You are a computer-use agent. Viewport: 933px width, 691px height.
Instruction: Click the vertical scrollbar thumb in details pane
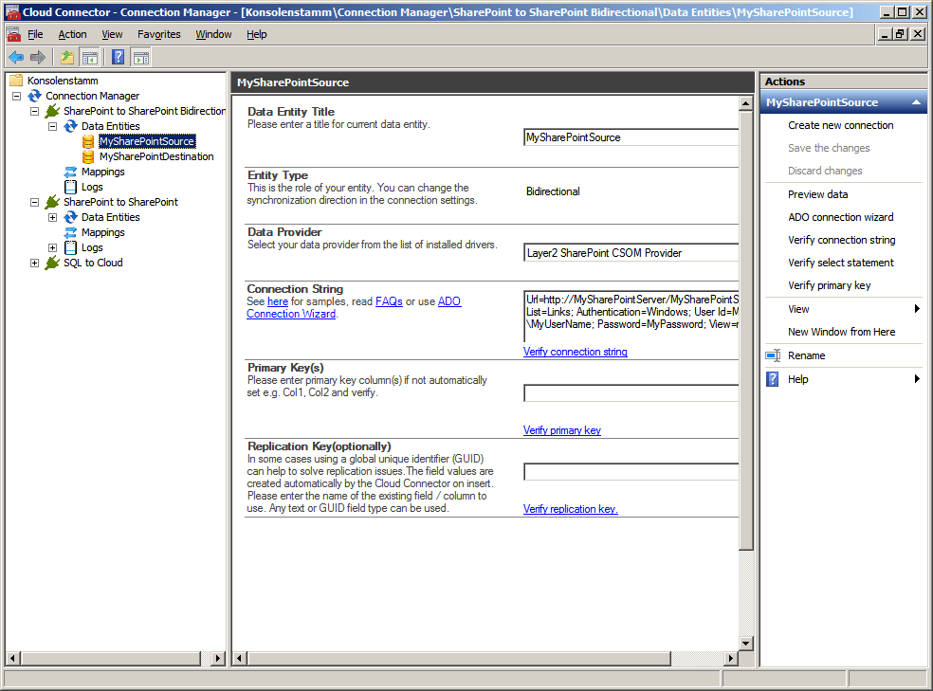coord(745,330)
